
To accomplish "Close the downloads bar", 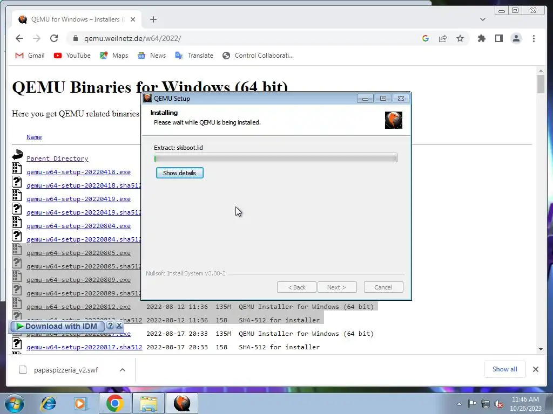I will point(535,369).
